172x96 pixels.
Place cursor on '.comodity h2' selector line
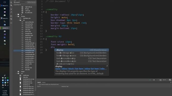(x=53, y=36)
